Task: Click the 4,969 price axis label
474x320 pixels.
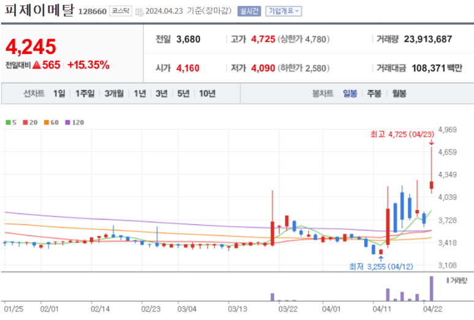Action: pos(448,129)
